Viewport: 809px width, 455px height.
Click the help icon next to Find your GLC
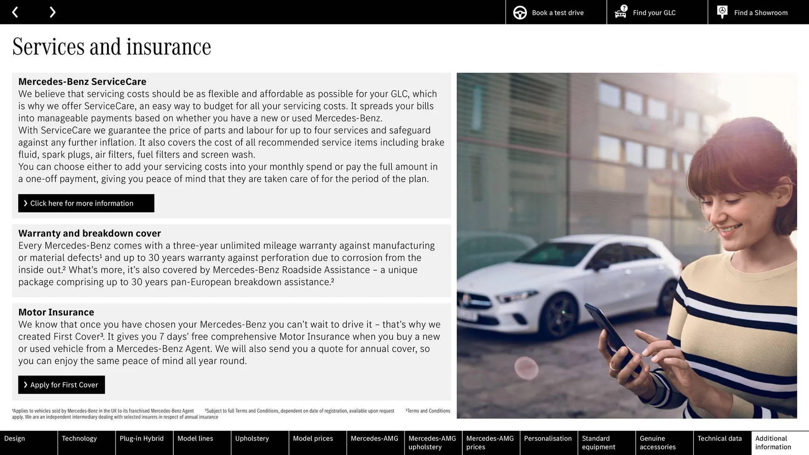[x=624, y=8]
